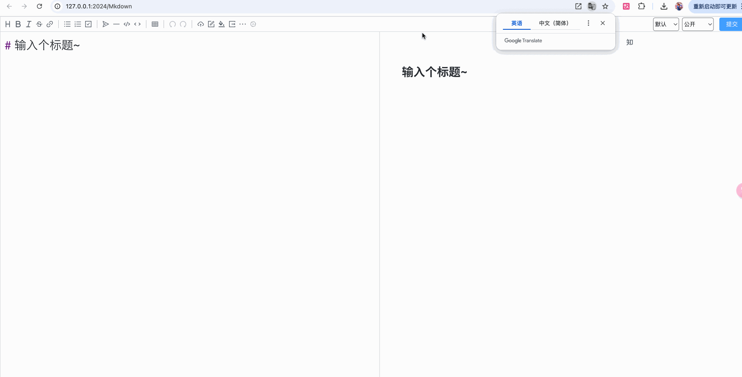
Task: Click the blue 提交 submit button
Action: pos(731,24)
